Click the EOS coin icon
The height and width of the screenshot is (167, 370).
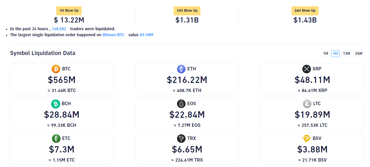(181, 104)
